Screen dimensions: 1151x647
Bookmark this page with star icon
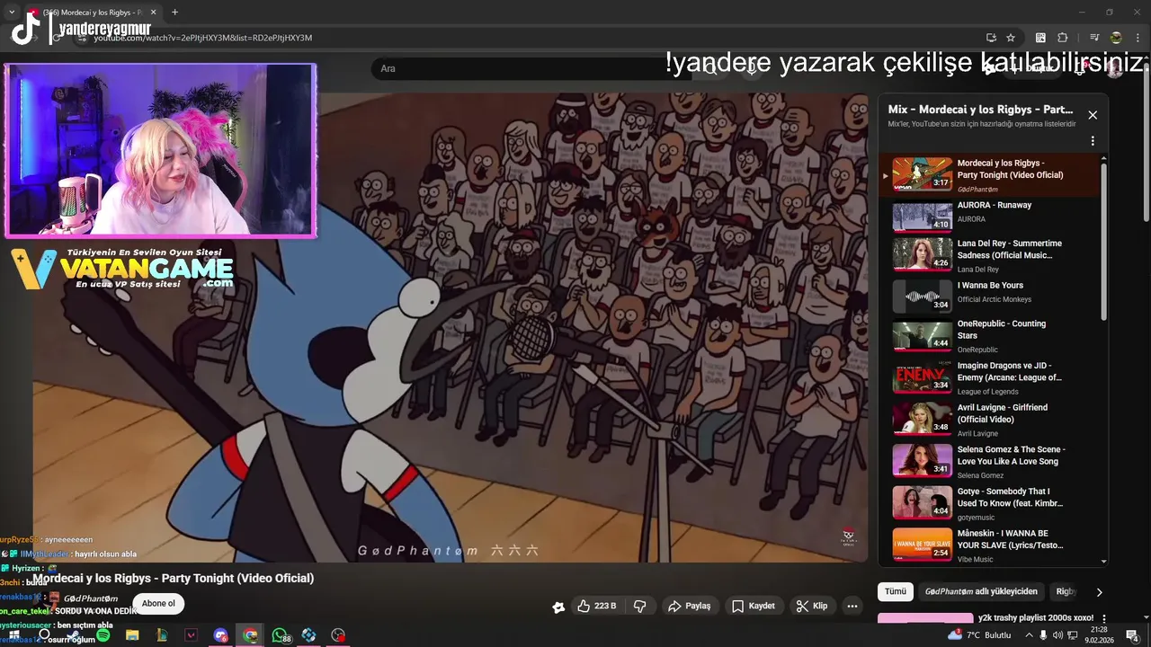1011,38
